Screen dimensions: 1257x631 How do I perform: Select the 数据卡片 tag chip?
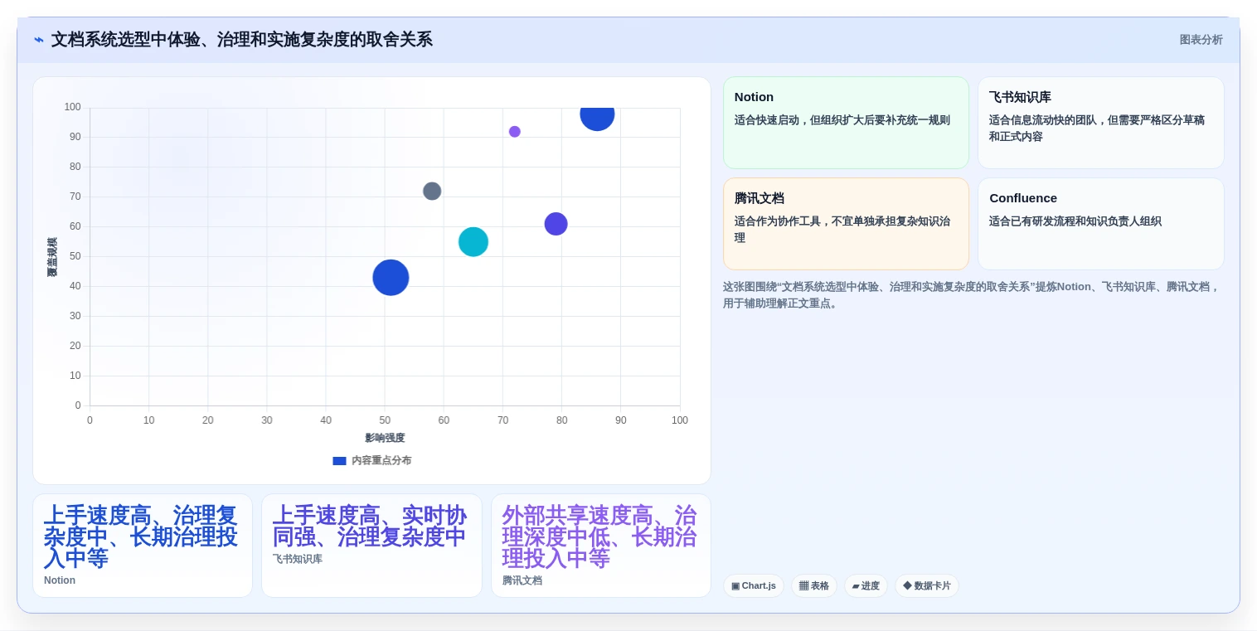pos(927,586)
